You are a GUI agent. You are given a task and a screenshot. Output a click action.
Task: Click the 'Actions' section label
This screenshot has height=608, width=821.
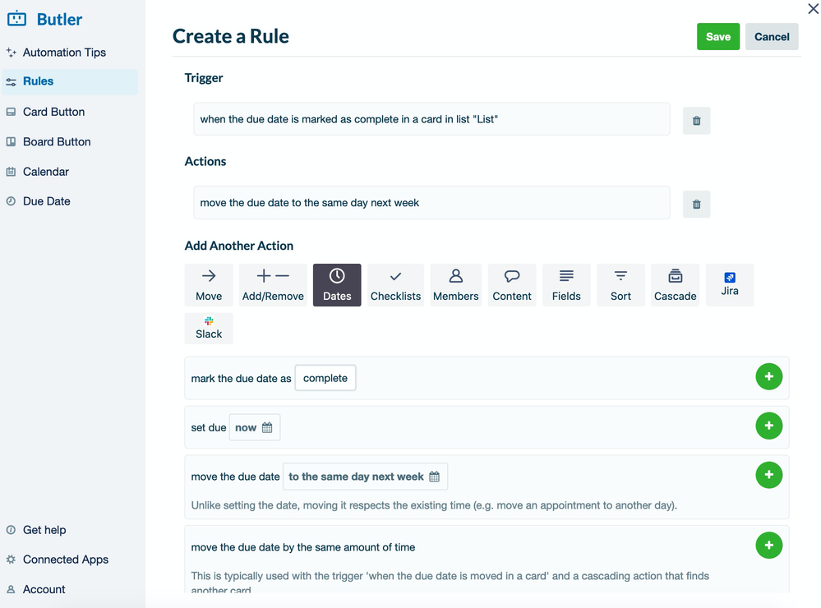pos(205,161)
